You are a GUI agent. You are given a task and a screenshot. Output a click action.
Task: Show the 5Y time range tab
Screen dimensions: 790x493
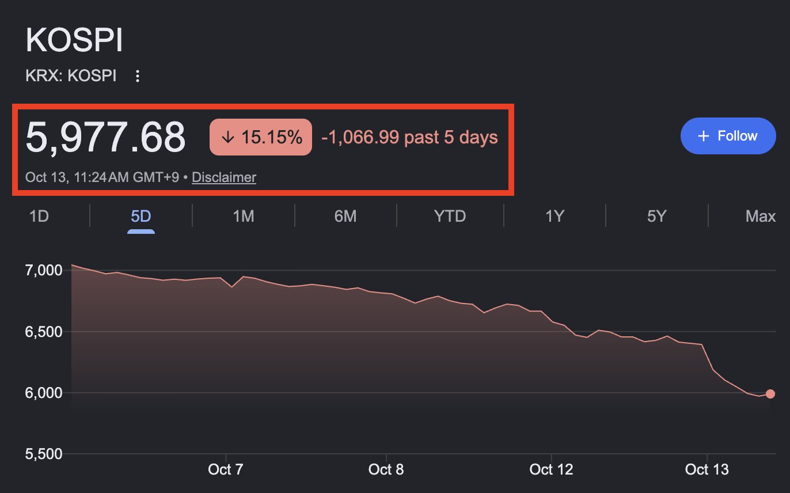point(656,217)
